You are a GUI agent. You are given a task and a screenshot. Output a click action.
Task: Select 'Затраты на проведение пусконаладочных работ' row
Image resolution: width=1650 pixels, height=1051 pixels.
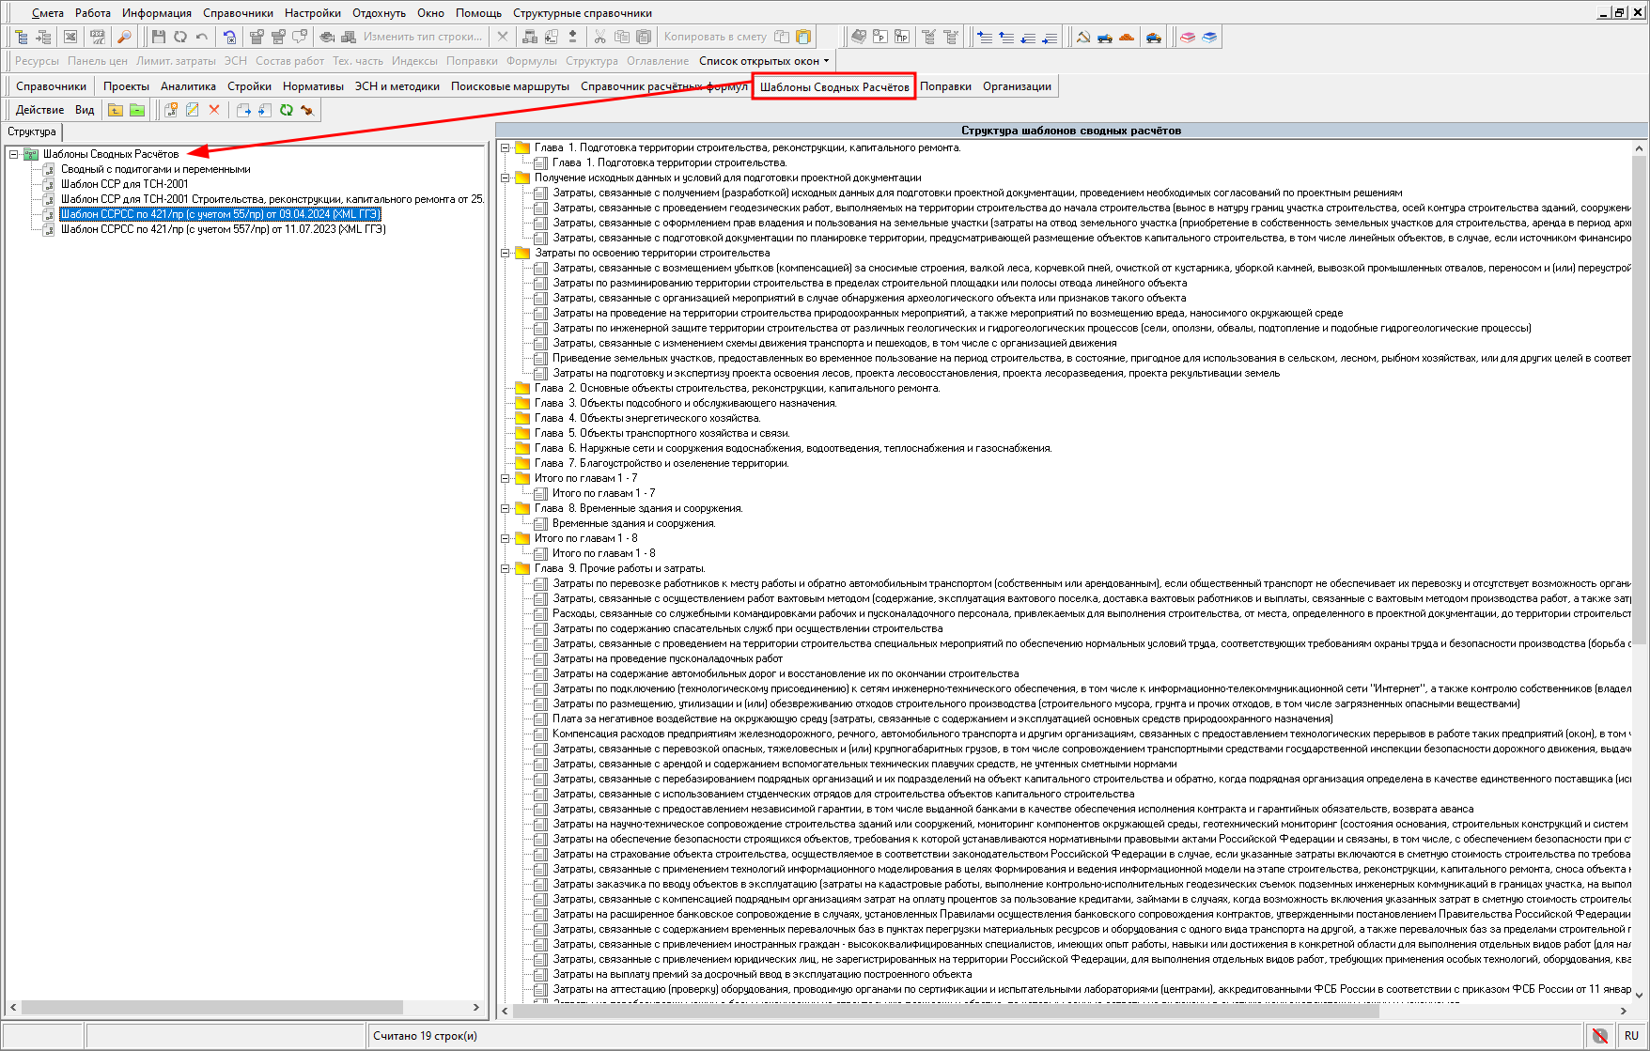click(667, 658)
